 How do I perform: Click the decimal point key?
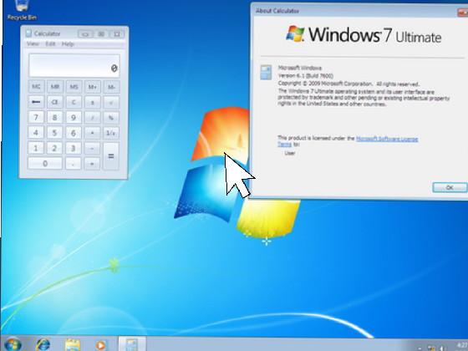coord(74,164)
